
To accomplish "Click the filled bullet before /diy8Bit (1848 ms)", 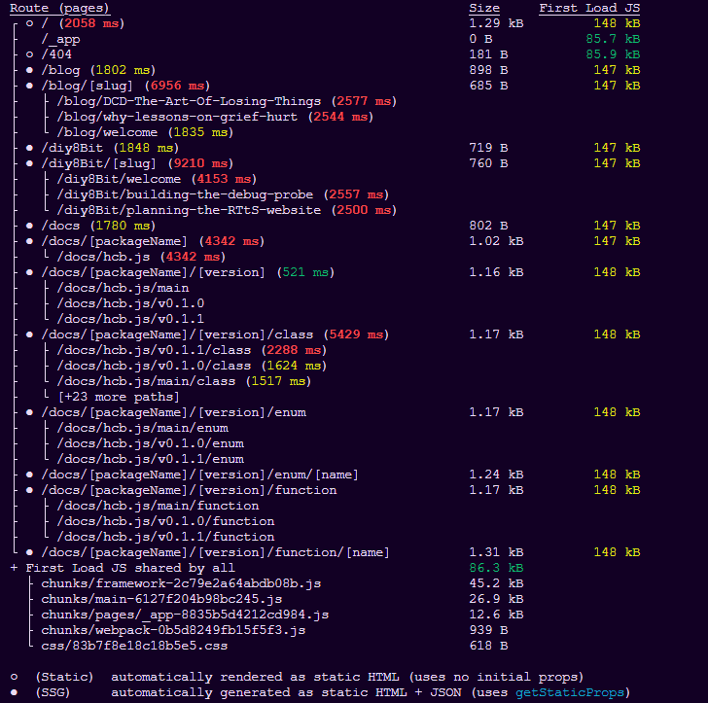I will pos(30,148).
